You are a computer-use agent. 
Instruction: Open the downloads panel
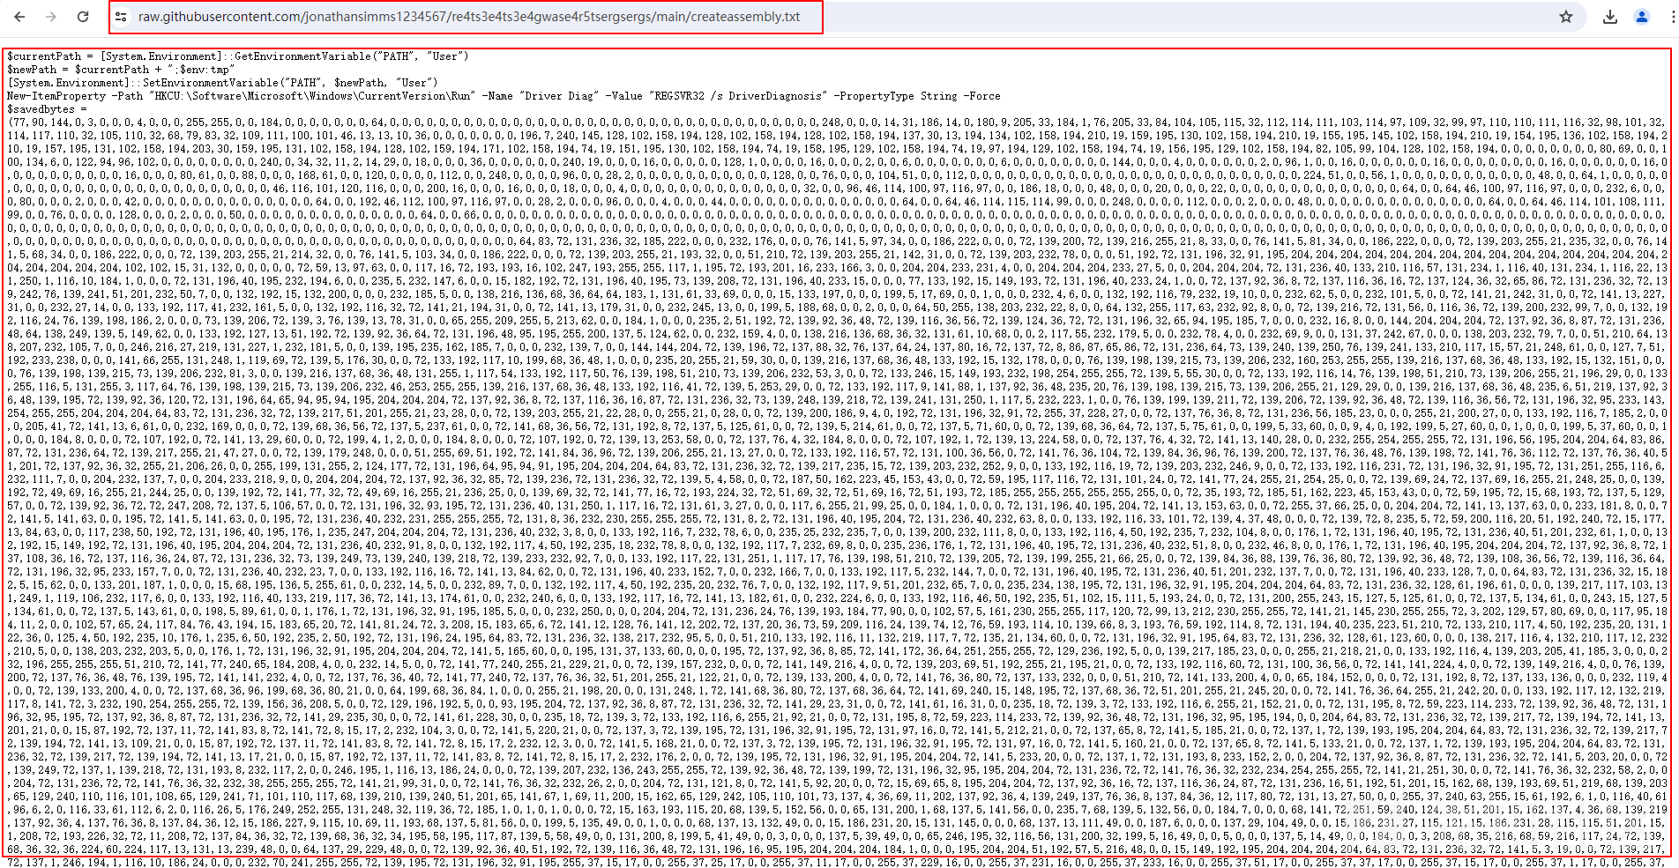pyautogui.click(x=1610, y=17)
